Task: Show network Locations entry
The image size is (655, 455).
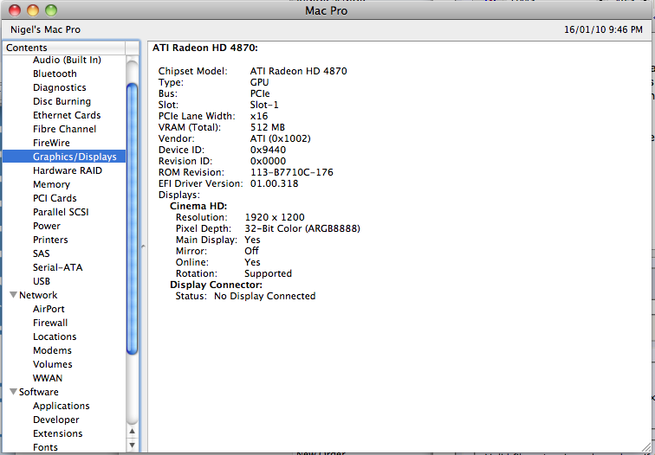Action: click(x=55, y=336)
